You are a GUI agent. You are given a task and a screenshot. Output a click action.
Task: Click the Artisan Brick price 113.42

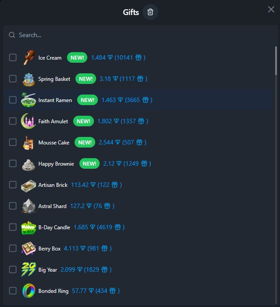[x=80, y=185]
